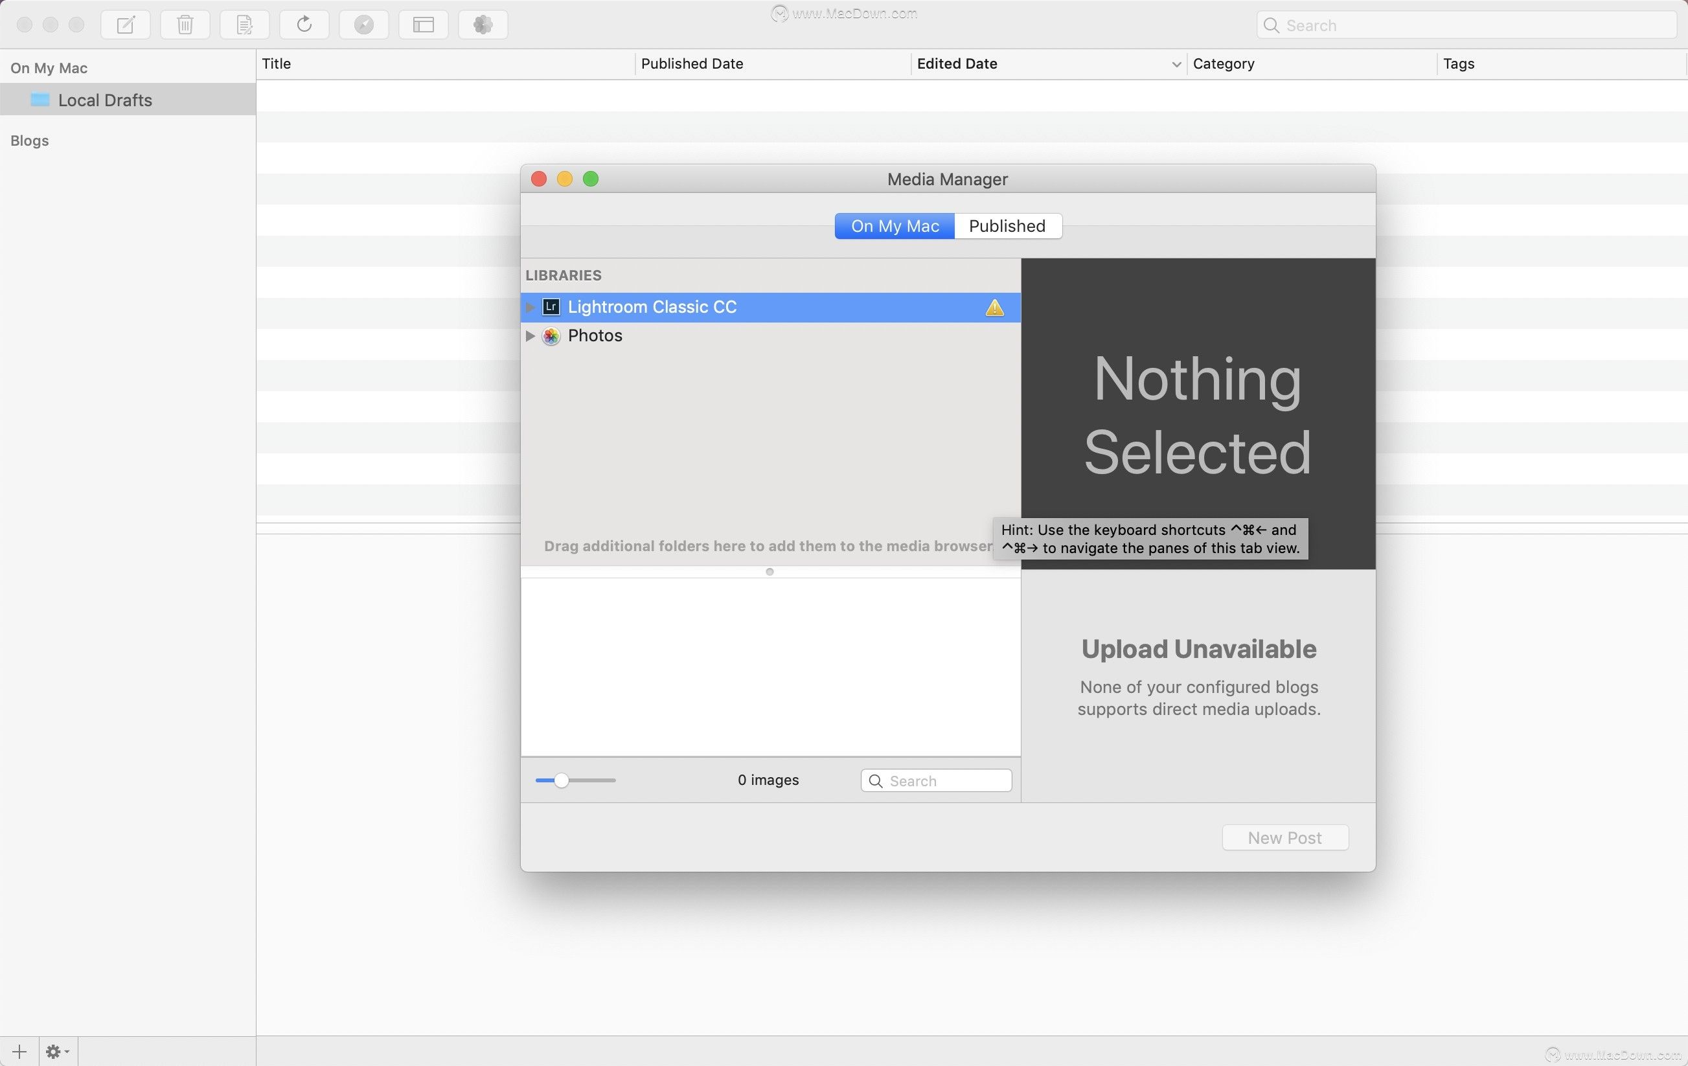
Task: Switch to the On My Mac tab
Action: tap(895, 227)
